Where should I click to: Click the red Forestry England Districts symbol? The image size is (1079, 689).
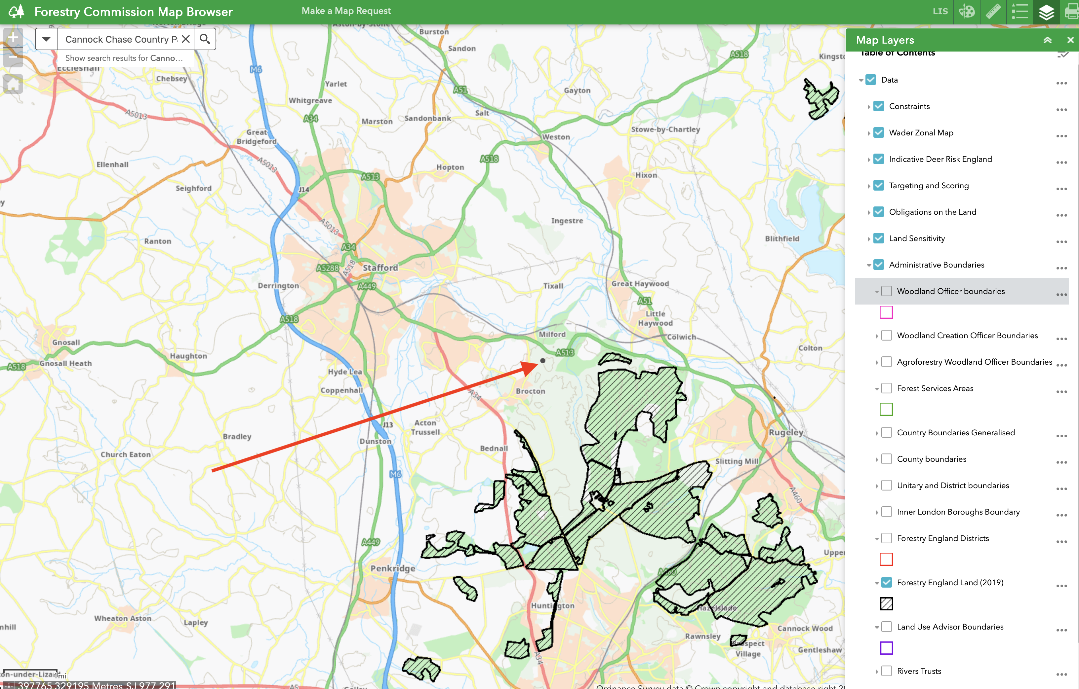pos(886,559)
